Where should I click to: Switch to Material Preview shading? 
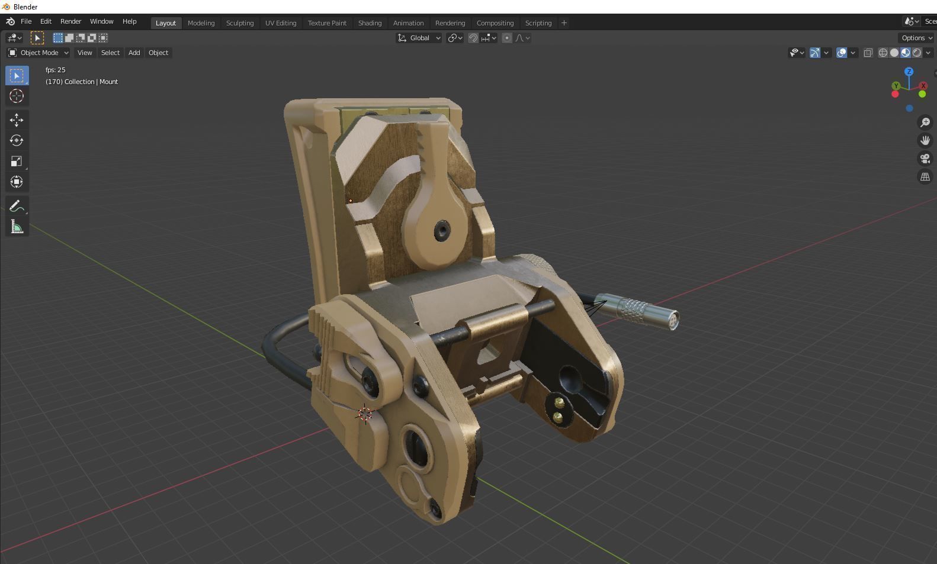point(906,53)
